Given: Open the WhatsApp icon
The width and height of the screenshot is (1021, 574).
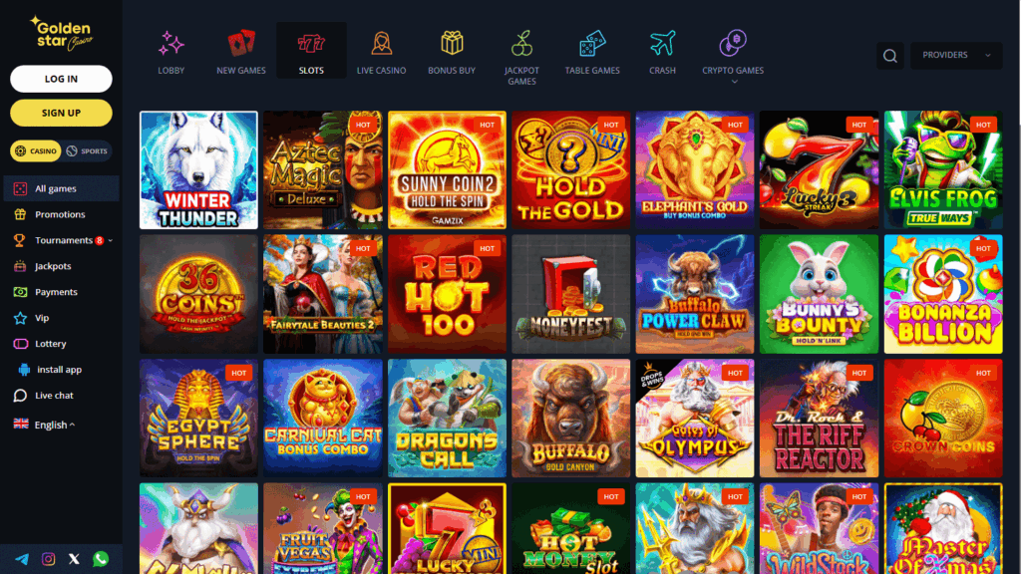Looking at the screenshot, I should click(101, 559).
